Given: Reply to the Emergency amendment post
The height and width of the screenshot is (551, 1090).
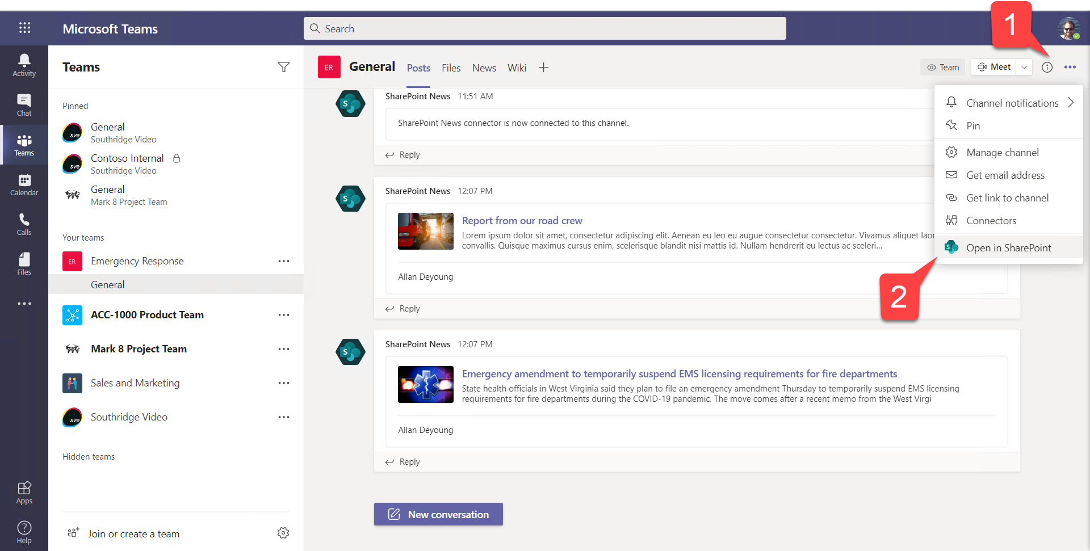Looking at the screenshot, I should point(403,462).
